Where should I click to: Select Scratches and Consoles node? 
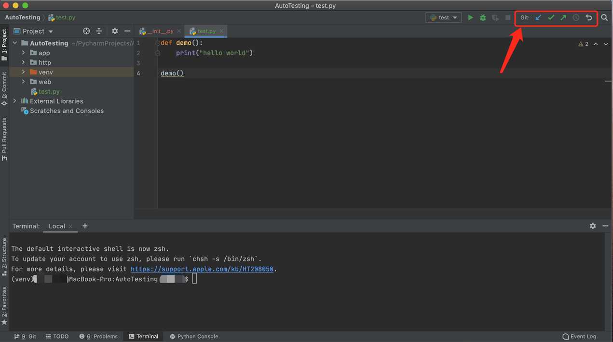pos(67,110)
